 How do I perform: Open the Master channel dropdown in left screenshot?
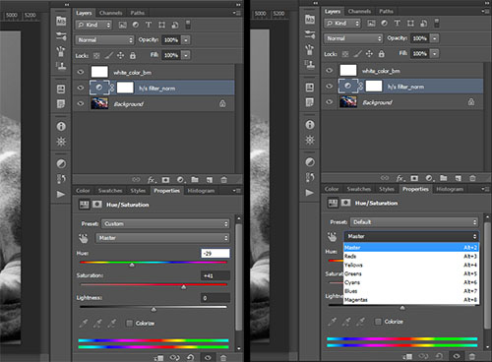pos(162,238)
